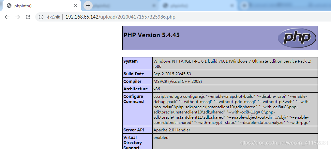Click the browser forward arrow
This screenshot has height=149, width=331.
[x=18, y=17]
